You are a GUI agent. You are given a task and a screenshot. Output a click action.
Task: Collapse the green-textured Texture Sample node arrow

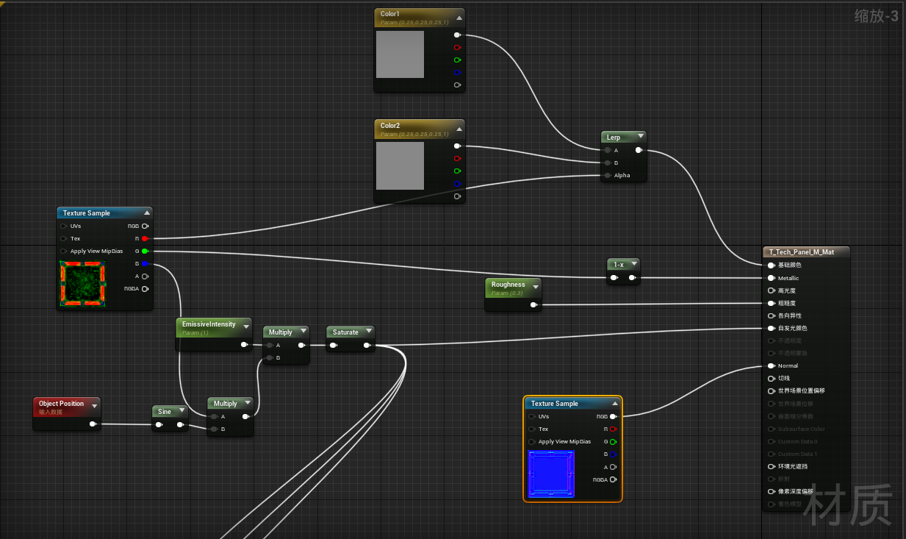pyautogui.click(x=147, y=213)
